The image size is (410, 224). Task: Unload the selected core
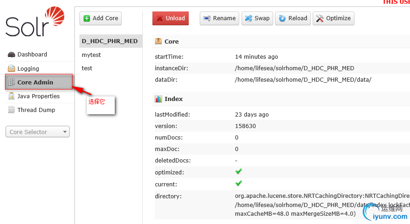[170, 18]
